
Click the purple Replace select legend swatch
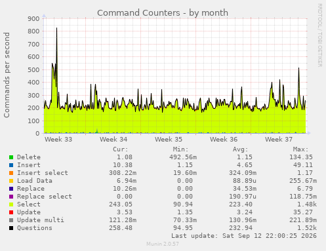11,197
